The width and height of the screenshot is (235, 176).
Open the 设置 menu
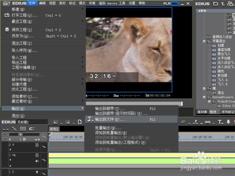(x=132, y=3)
